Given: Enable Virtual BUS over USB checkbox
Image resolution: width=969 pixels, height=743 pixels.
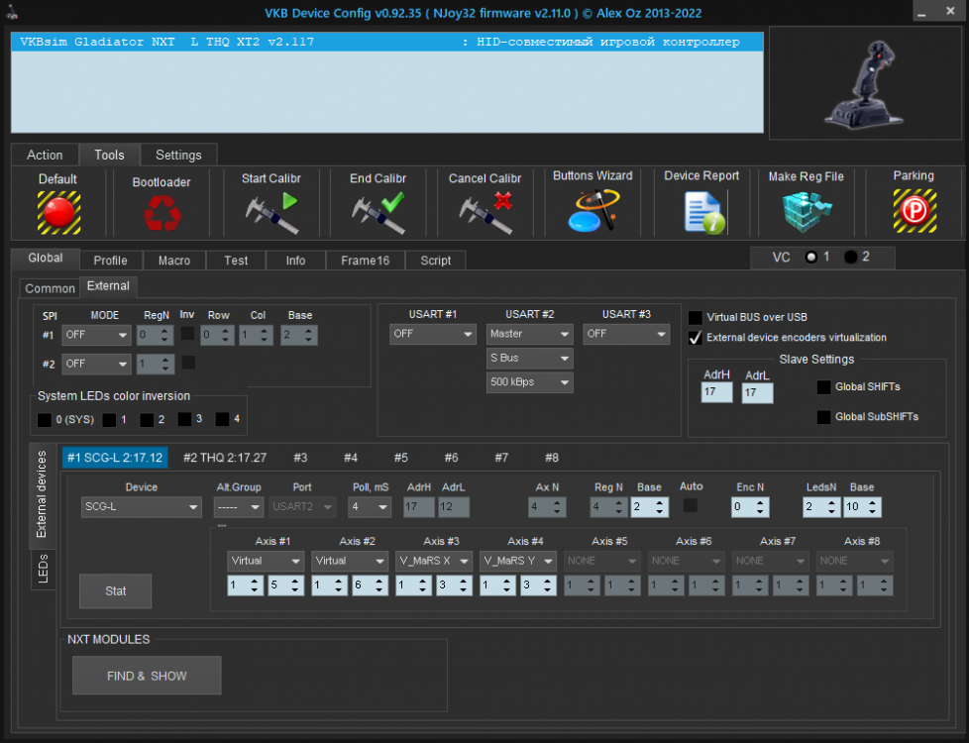Looking at the screenshot, I should [x=696, y=318].
